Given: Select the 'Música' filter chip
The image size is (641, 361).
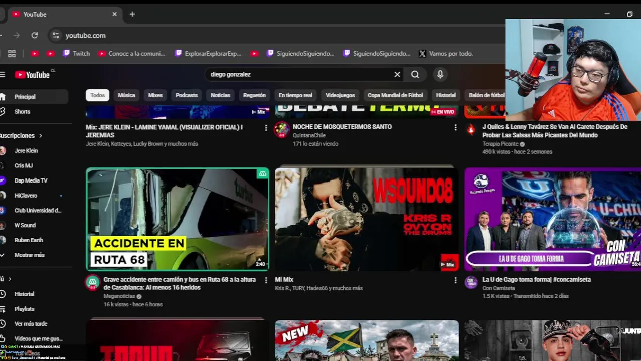Looking at the screenshot, I should [126, 95].
